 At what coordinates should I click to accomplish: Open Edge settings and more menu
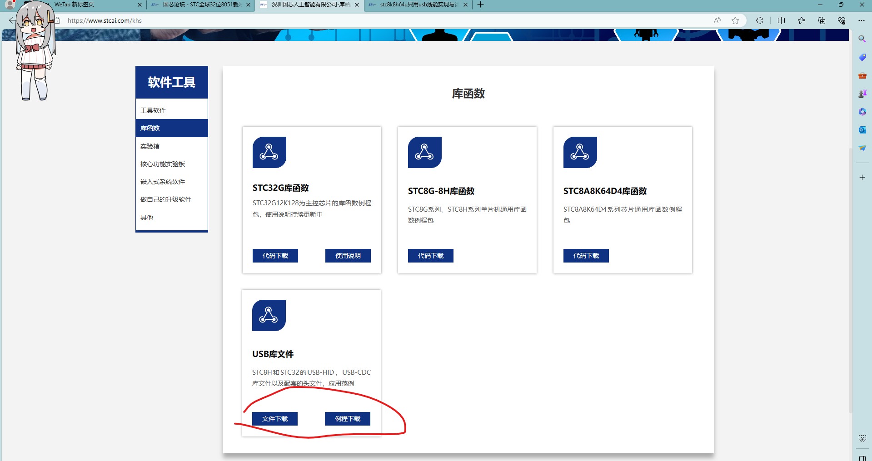pyautogui.click(x=862, y=20)
